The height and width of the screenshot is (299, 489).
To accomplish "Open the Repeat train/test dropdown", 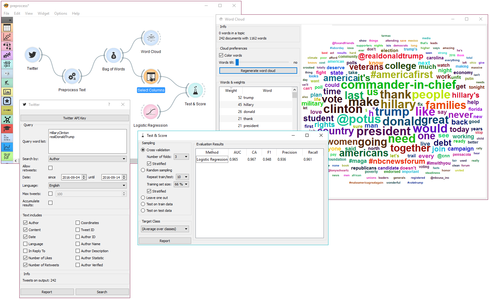I will click(182, 177).
